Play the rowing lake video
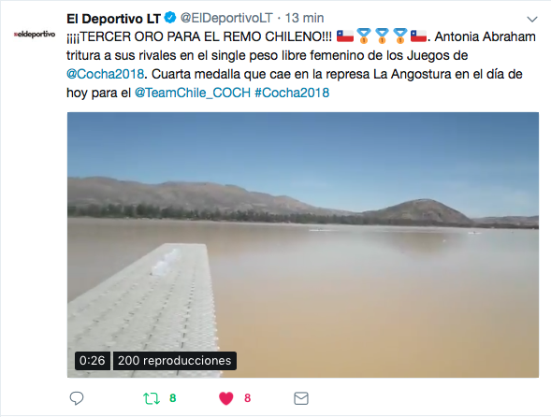Viewport: 551px width, 417px height. pyautogui.click(x=303, y=245)
